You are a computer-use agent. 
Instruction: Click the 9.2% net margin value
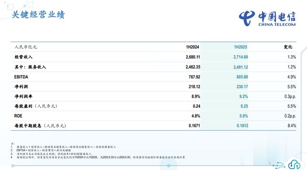point(244,96)
